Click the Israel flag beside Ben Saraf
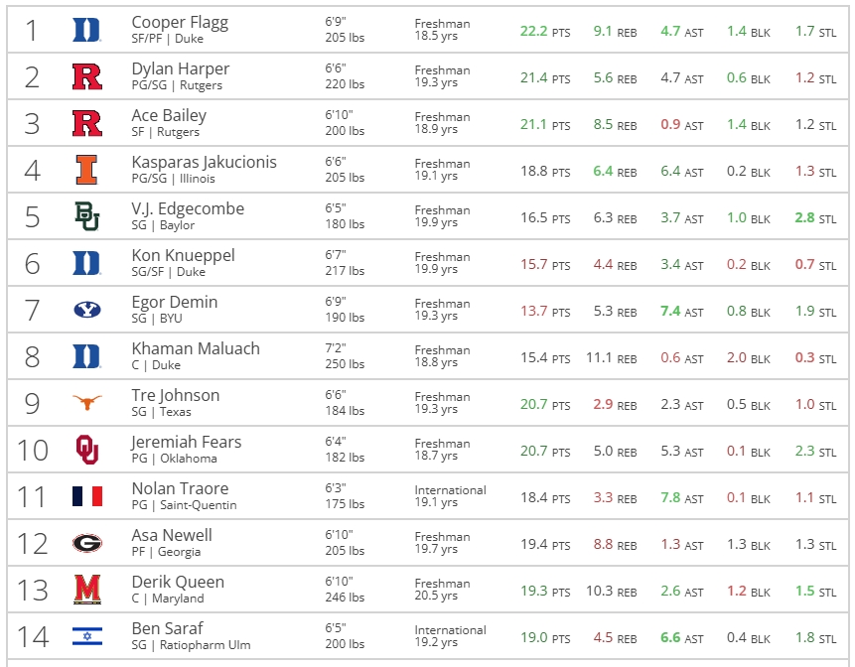 point(87,636)
